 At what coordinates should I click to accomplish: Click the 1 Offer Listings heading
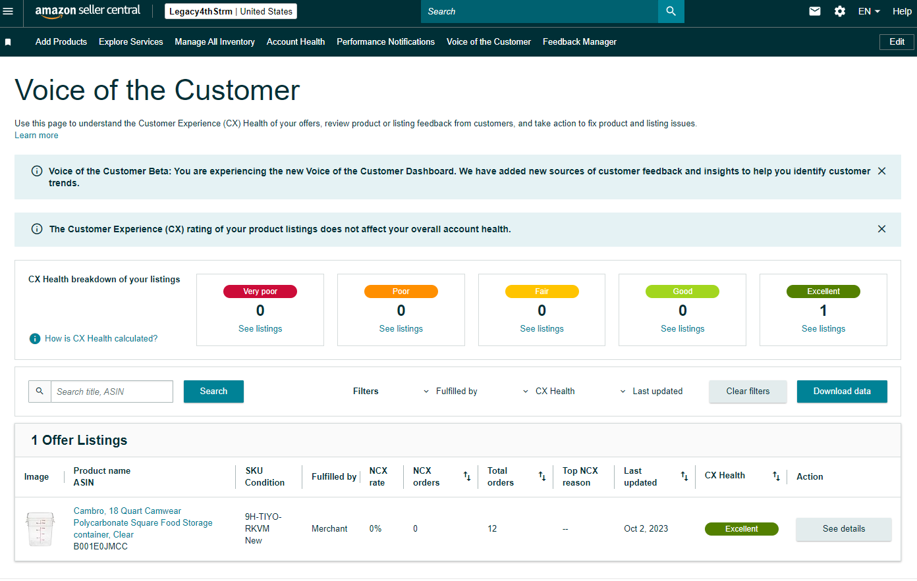point(79,440)
